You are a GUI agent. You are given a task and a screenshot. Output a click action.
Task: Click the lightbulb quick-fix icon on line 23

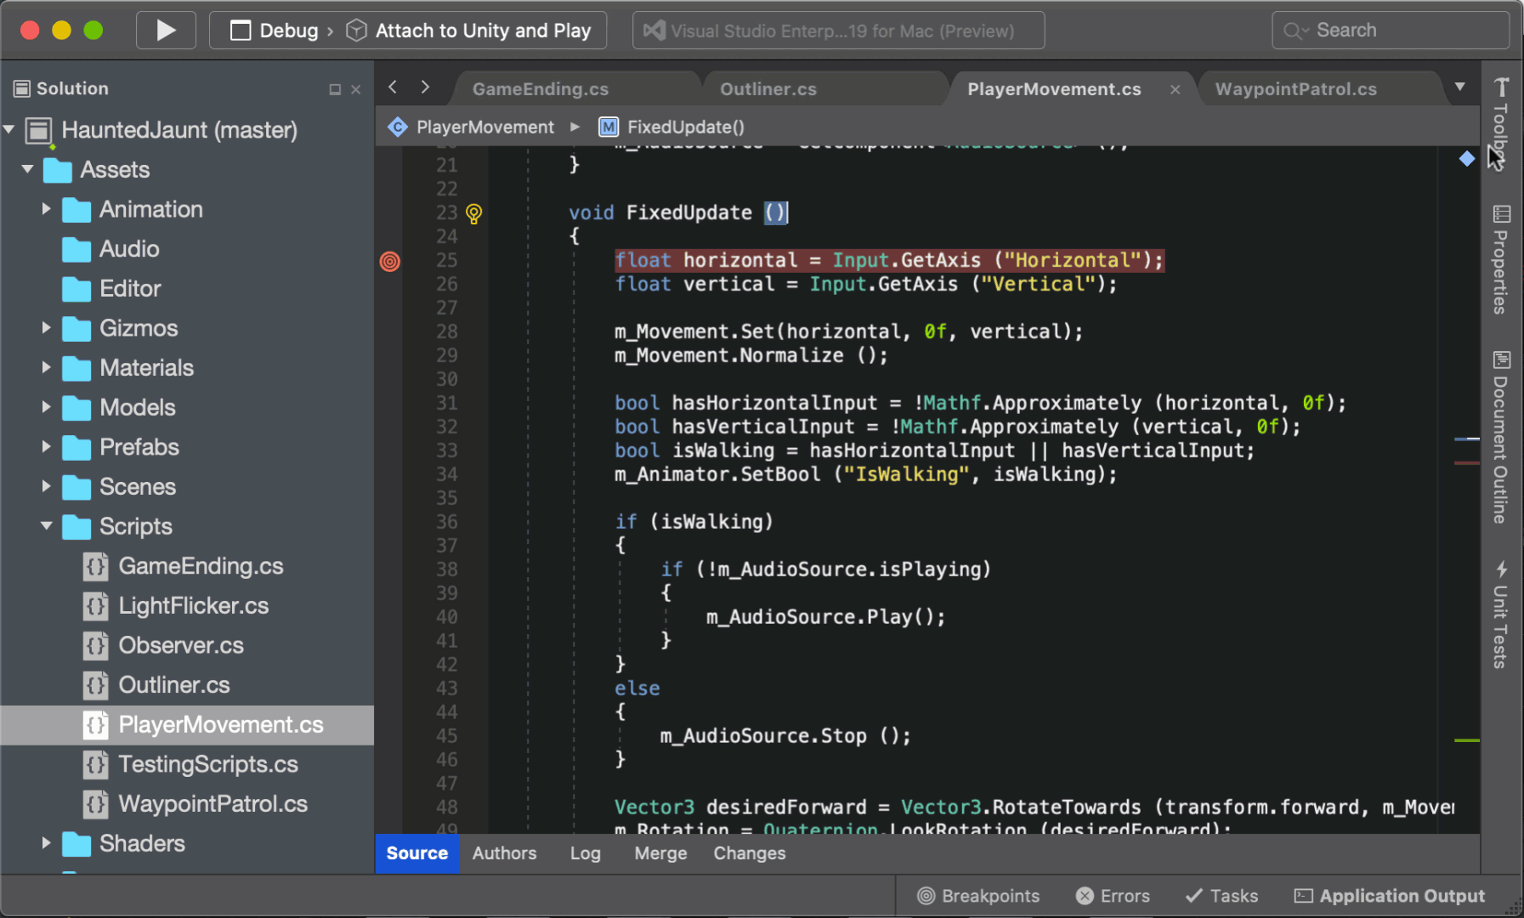pyautogui.click(x=474, y=213)
